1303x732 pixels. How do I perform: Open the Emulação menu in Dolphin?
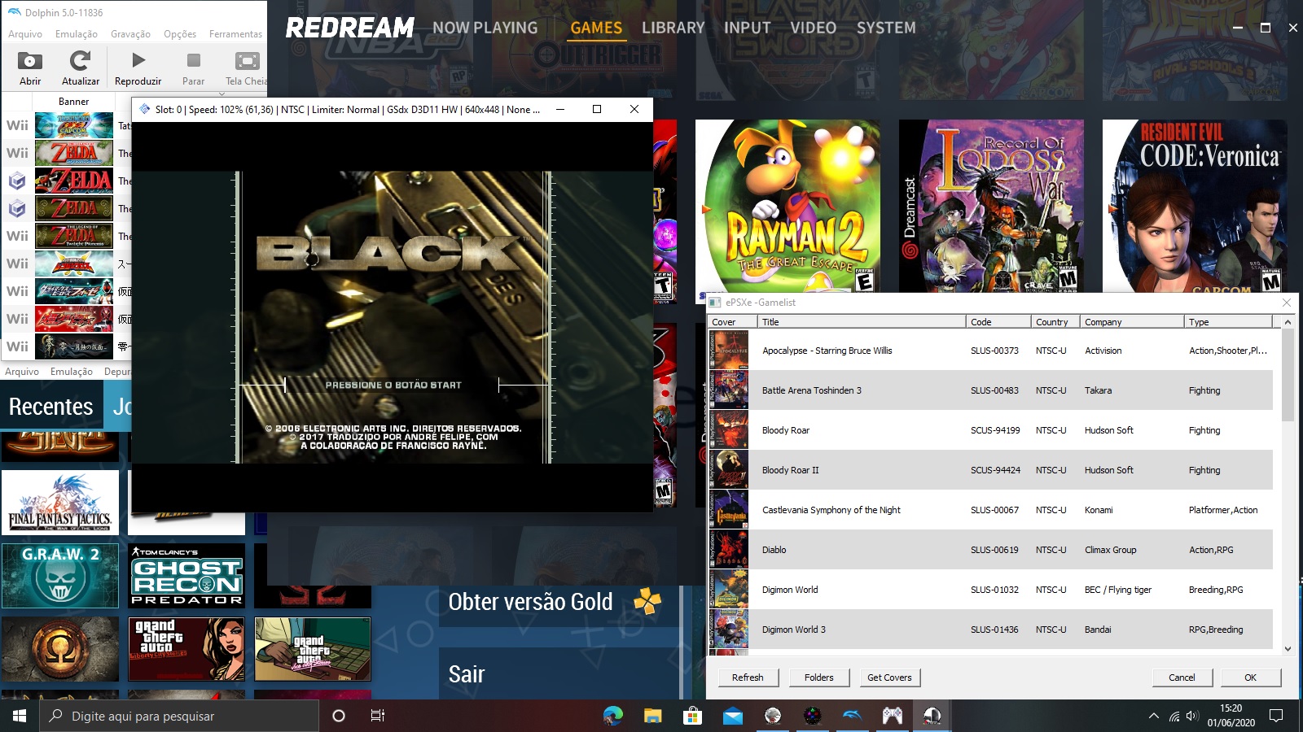[76, 34]
